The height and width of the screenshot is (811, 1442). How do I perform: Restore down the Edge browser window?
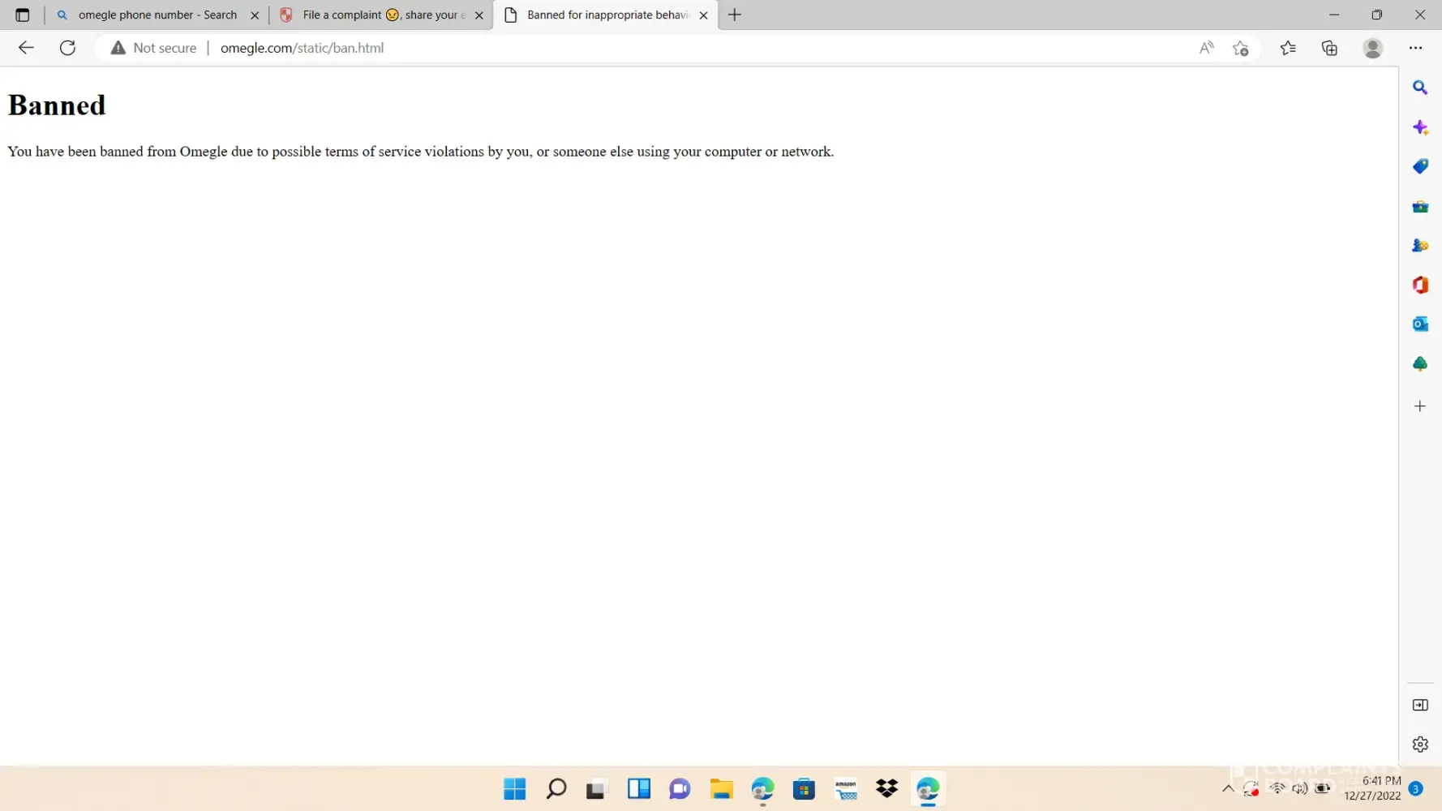click(x=1377, y=15)
